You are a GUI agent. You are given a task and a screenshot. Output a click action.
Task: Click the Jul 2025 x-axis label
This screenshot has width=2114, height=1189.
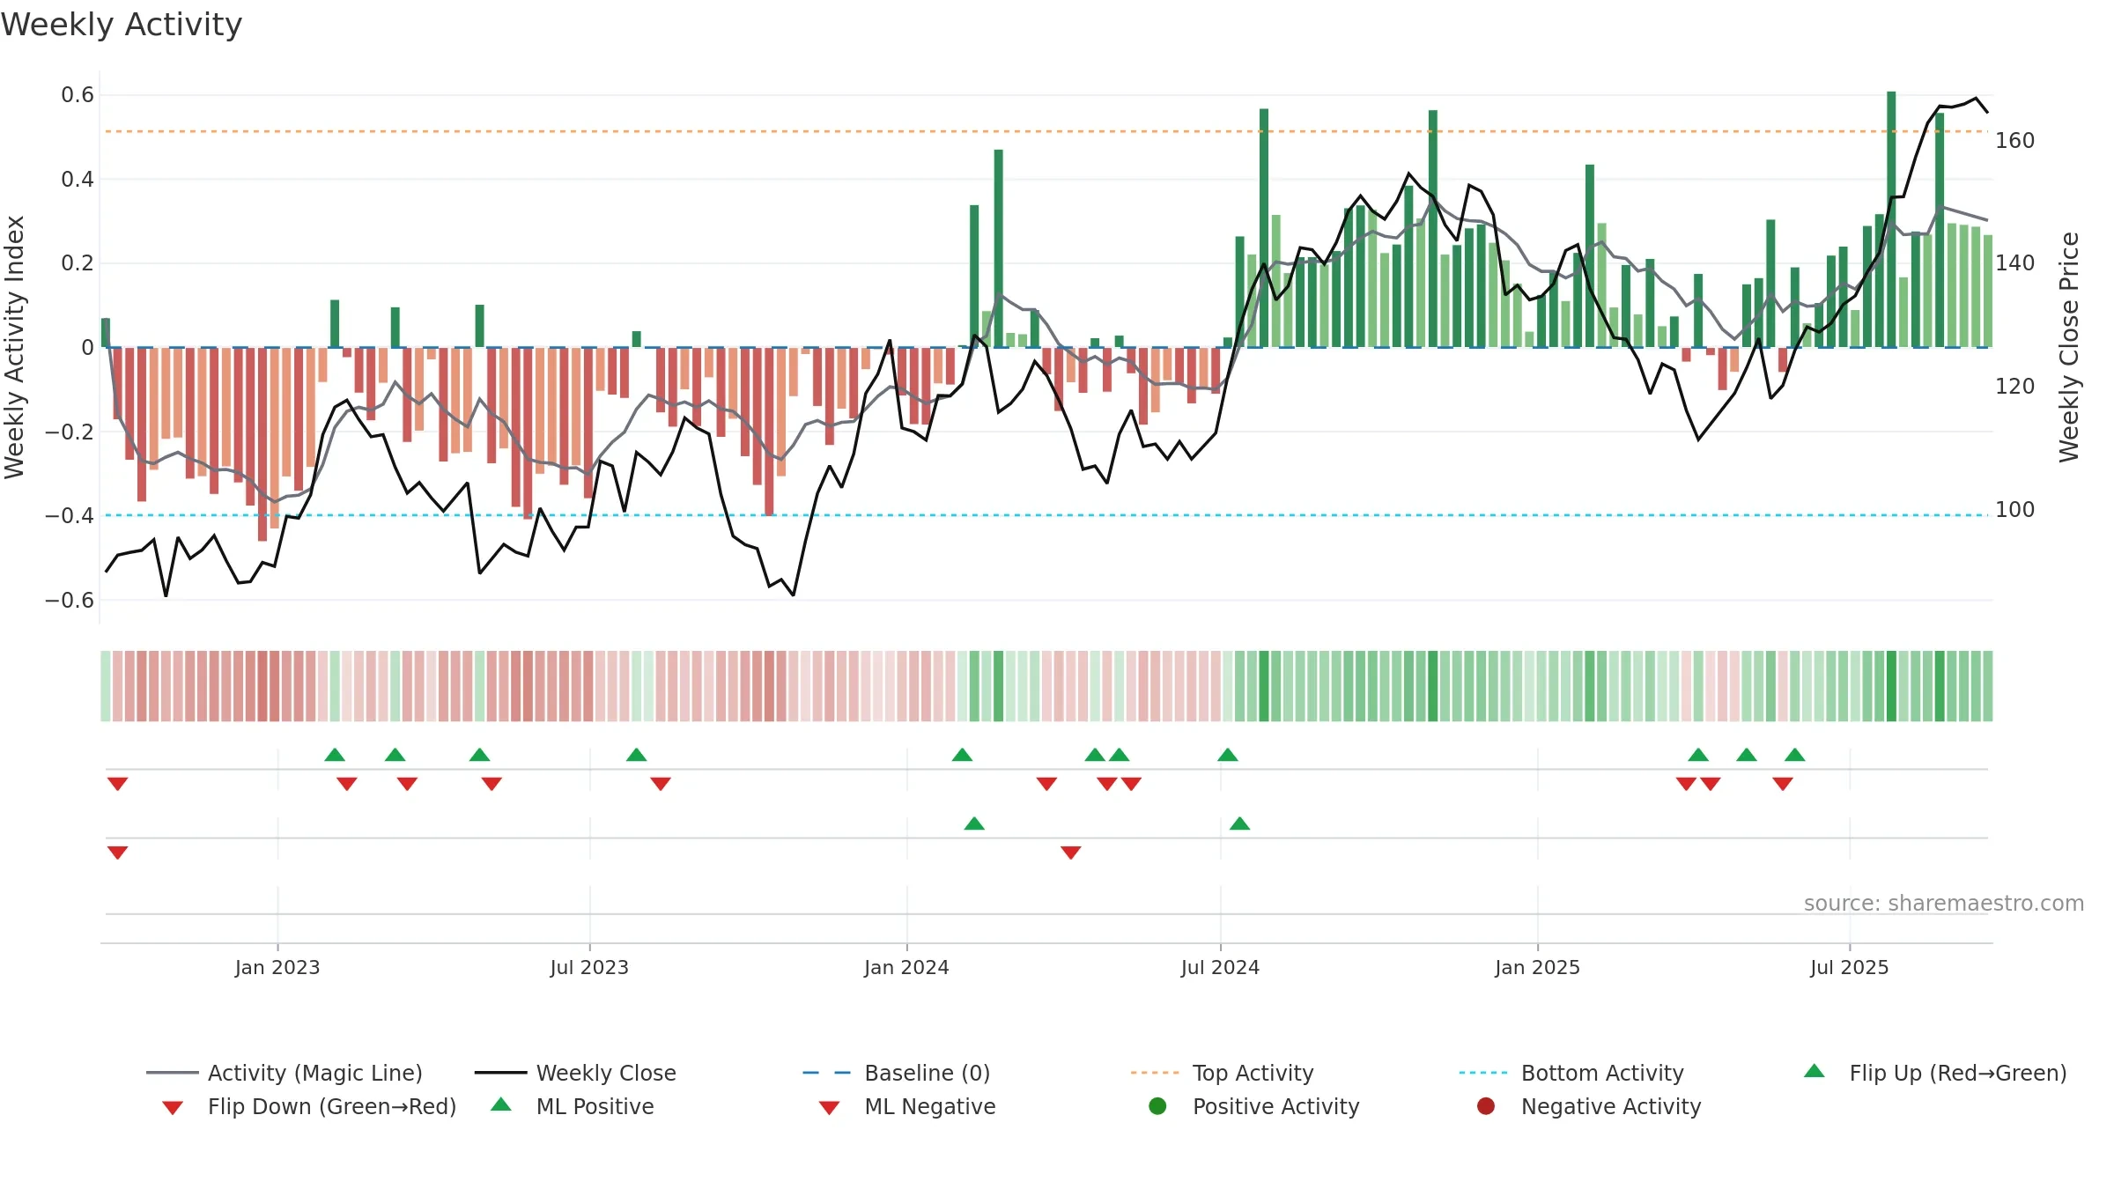click(1850, 968)
